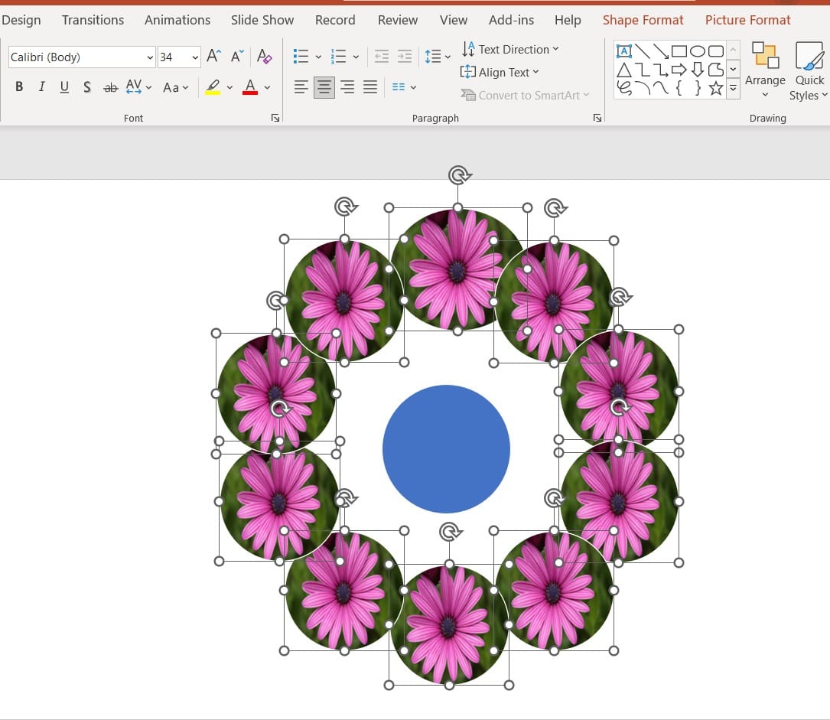Choose the five-point star shape
Viewport: 830px width, 720px height.
pyautogui.click(x=716, y=88)
